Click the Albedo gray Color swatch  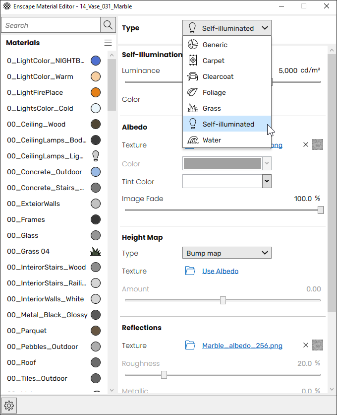pos(223,163)
